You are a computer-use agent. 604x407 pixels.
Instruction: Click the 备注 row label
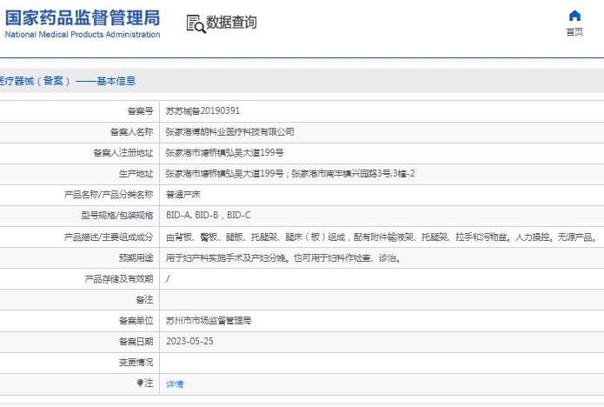pyautogui.click(x=144, y=299)
